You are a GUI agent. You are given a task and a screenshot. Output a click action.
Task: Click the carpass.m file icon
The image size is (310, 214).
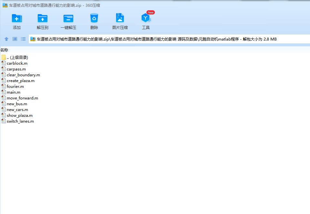tap(4, 69)
